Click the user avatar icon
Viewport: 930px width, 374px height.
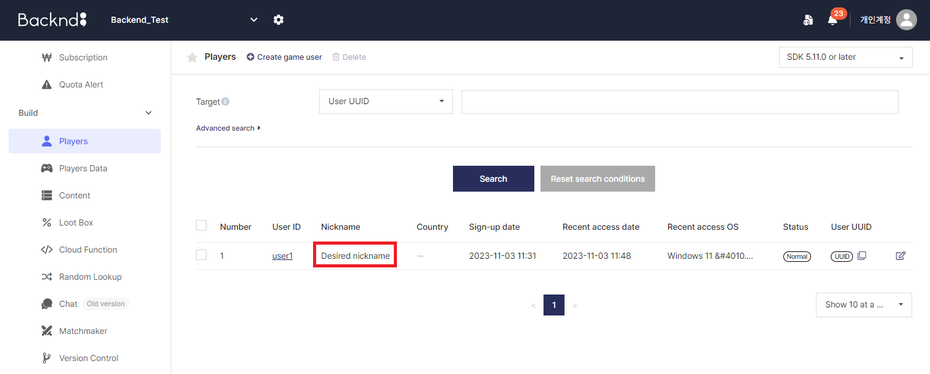907,20
